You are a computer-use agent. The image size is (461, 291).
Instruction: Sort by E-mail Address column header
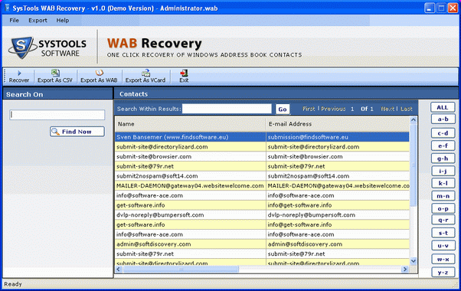[x=338, y=124]
